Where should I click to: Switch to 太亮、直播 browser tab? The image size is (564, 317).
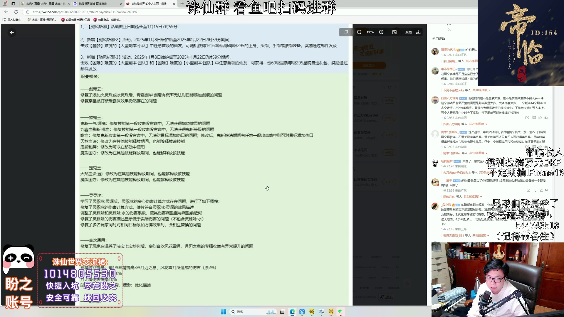click(45, 4)
